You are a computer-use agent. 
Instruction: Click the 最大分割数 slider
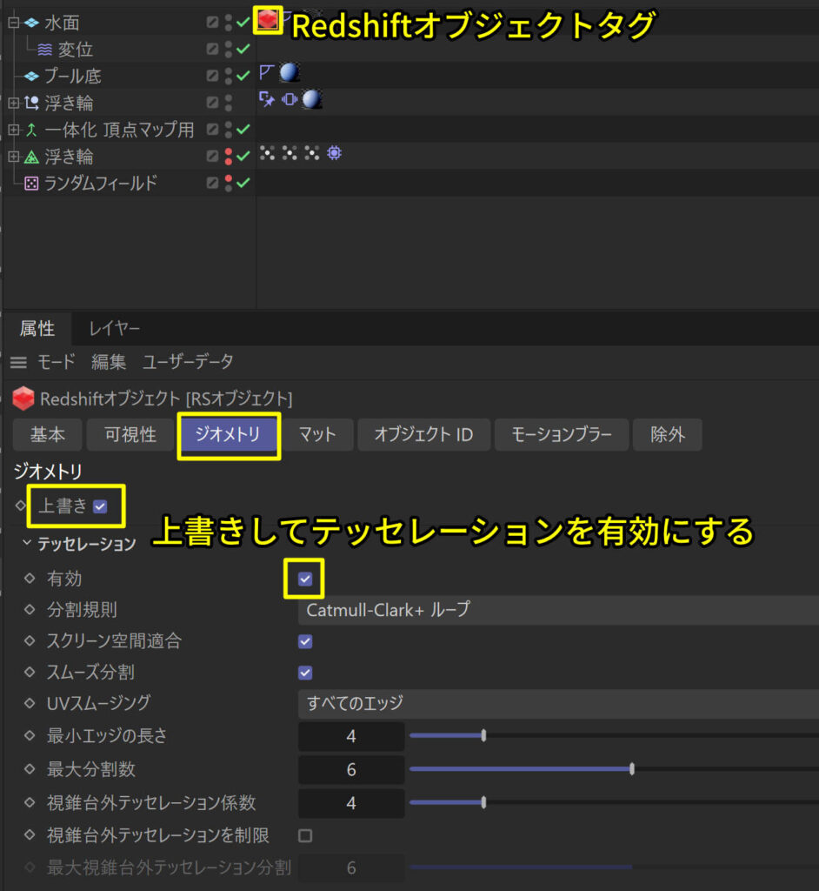pyautogui.click(x=614, y=769)
